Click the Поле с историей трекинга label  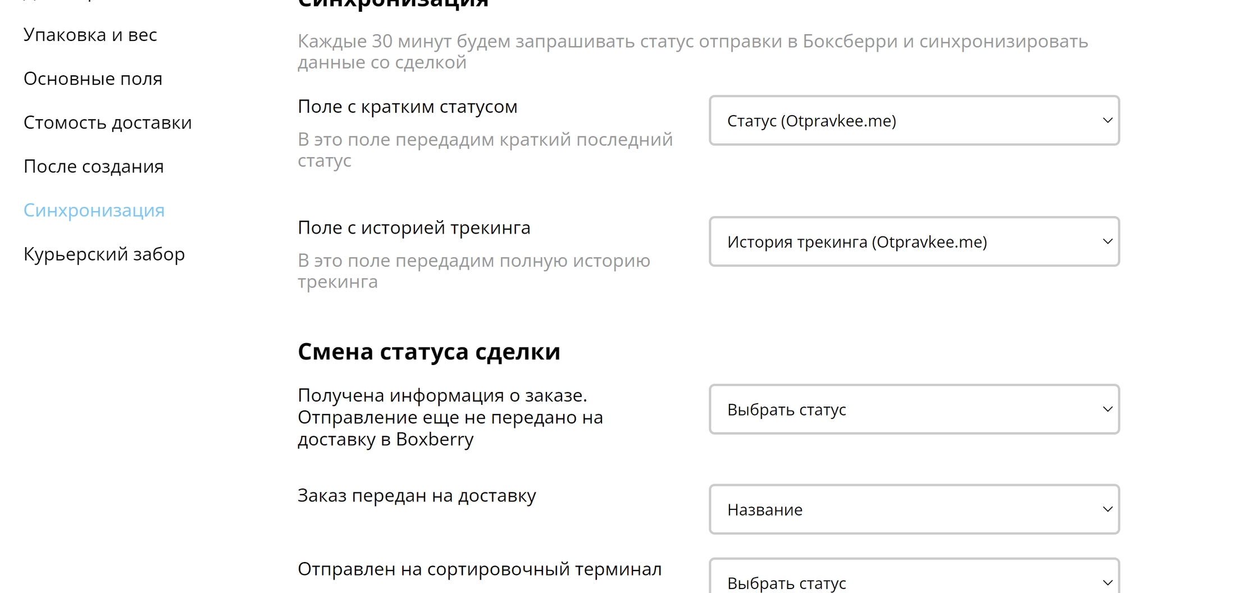click(414, 228)
